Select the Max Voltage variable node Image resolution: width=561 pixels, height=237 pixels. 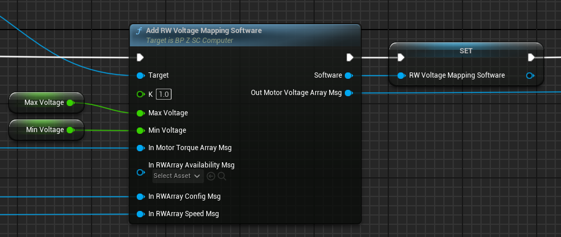(x=44, y=103)
